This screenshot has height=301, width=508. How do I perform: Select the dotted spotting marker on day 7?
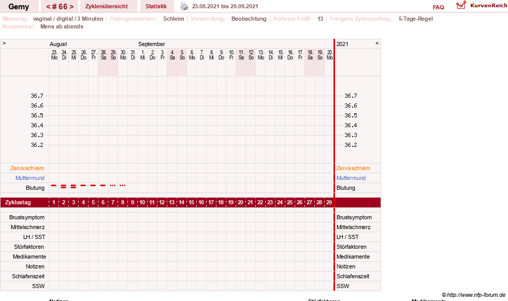click(113, 186)
